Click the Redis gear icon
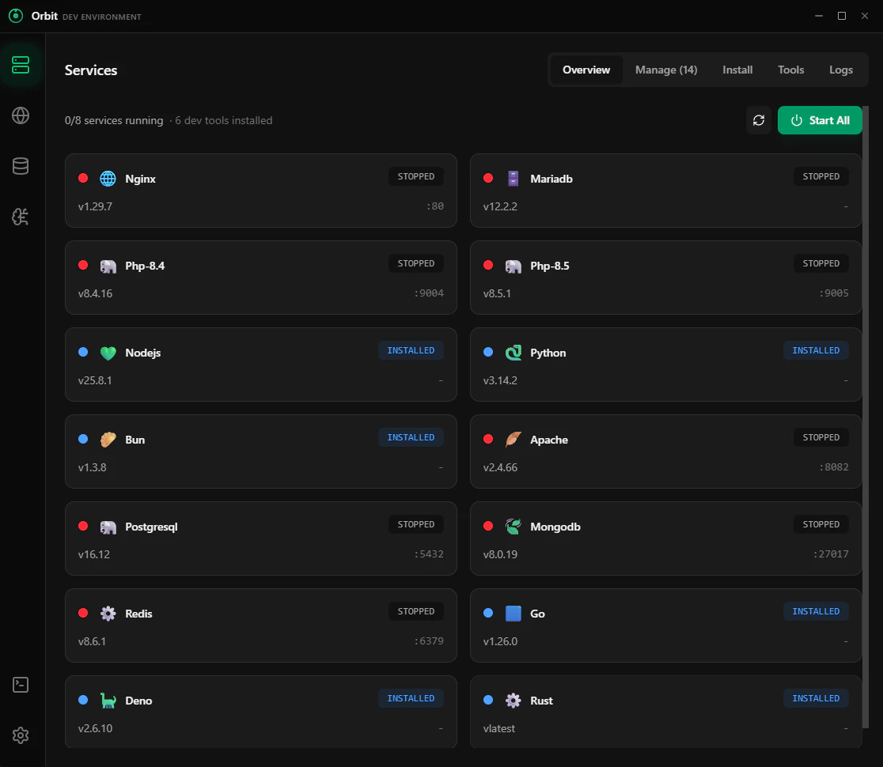This screenshot has height=767, width=883. (108, 614)
